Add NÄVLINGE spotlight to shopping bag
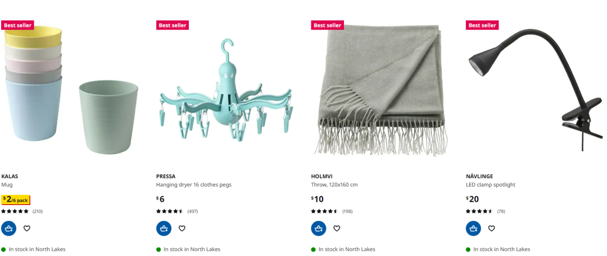607x256 pixels. (473, 228)
